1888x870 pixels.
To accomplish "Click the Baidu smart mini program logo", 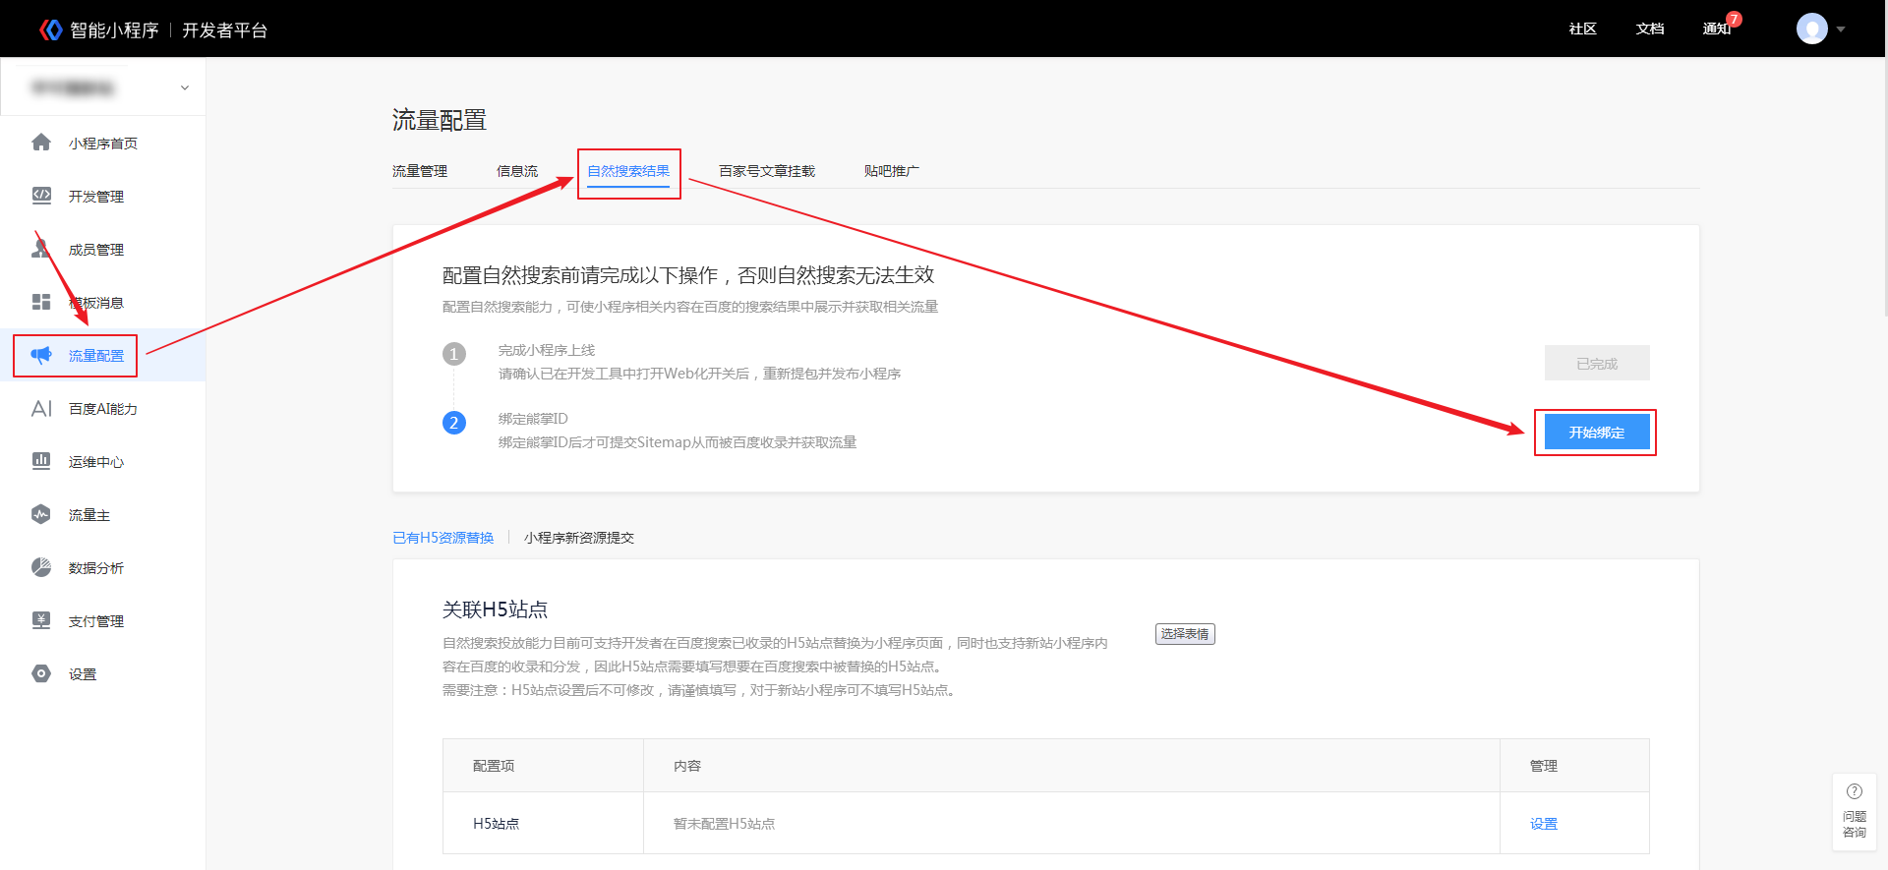I will (x=51, y=30).
